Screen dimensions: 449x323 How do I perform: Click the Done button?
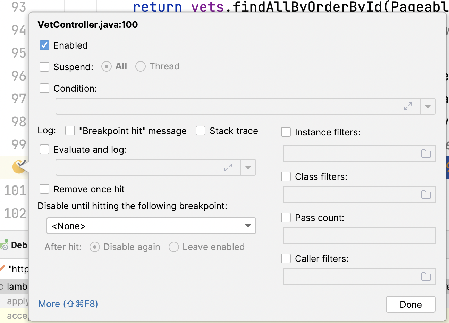point(410,304)
